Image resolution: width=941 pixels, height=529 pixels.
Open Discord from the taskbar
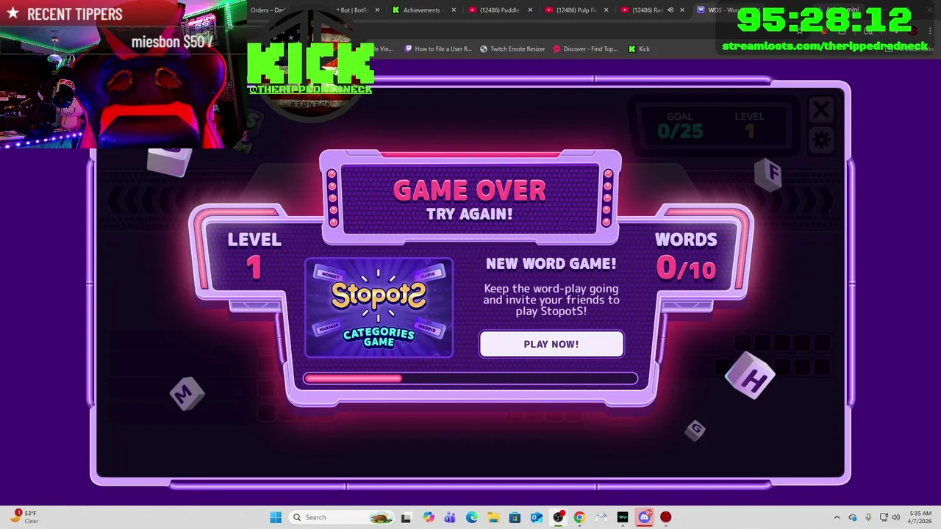tap(645, 517)
